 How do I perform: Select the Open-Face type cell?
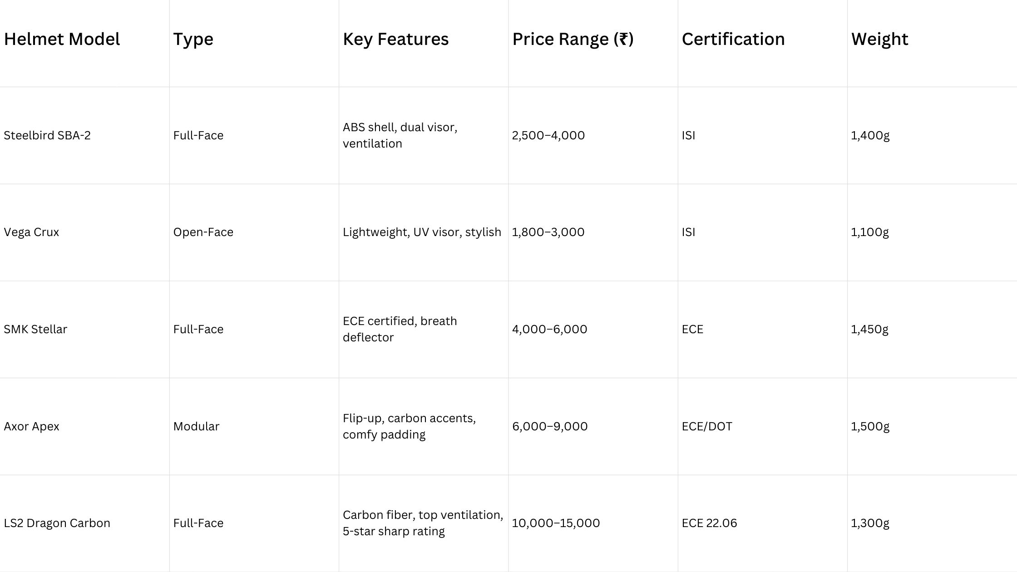(203, 232)
